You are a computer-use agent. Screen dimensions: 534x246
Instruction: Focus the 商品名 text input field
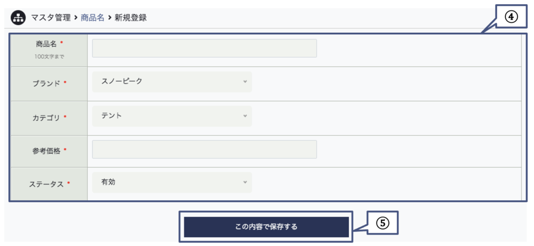204,48
